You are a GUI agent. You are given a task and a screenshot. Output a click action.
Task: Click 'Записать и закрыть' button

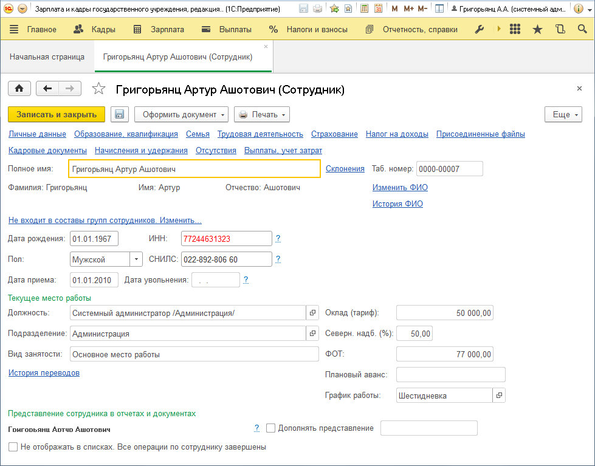coord(57,114)
